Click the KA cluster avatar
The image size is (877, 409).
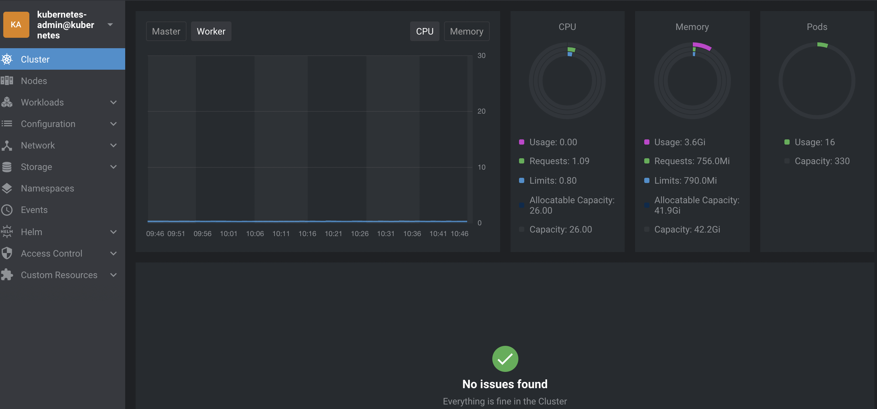(16, 24)
